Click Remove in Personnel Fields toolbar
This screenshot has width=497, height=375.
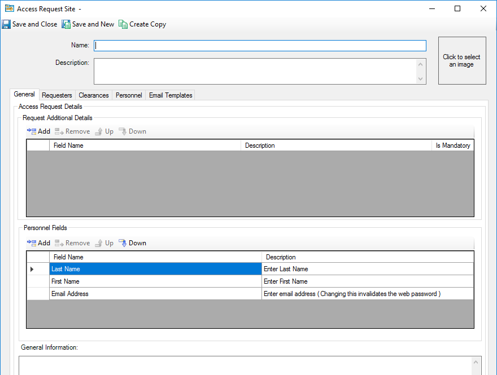tap(72, 243)
